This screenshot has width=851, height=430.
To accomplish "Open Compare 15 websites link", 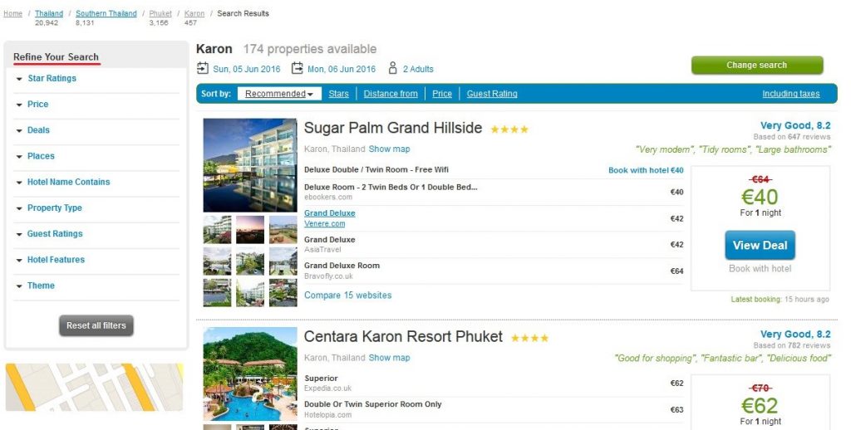I will [x=347, y=296].
